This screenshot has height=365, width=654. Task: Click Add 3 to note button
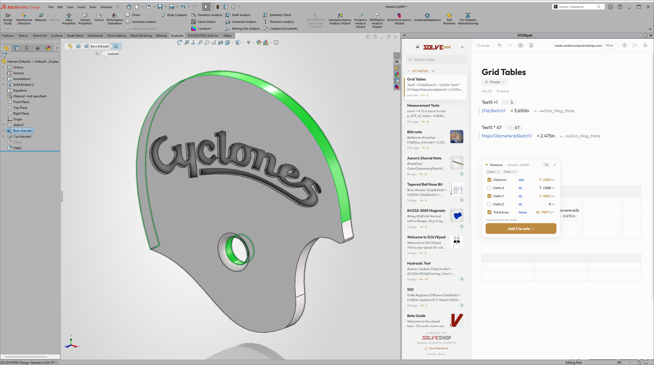click(x=521, y=229)
